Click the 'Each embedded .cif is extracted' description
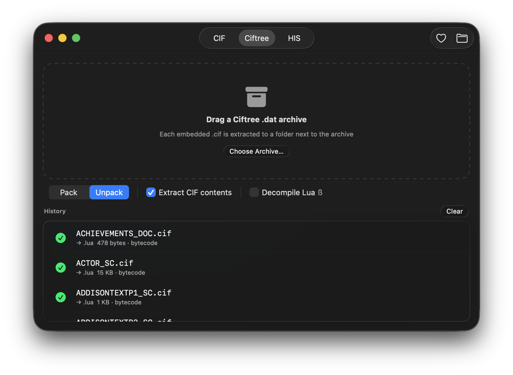Image resolution: width=513 pixels, height=375 pixels. [x=256, y=134]
